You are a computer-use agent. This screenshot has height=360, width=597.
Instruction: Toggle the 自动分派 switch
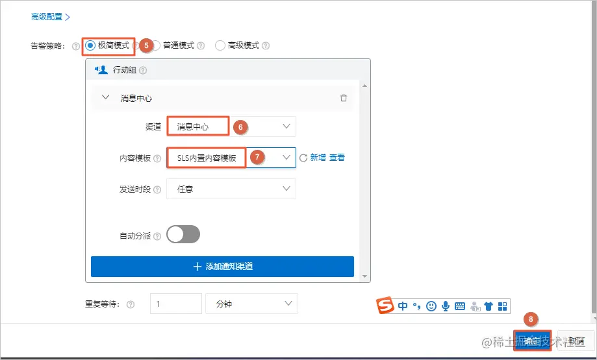pyautogui.click(x=183, y=234)
